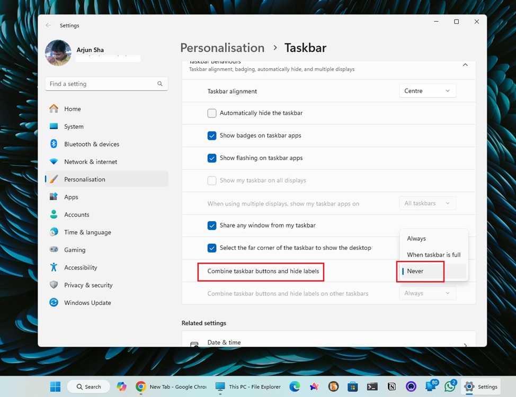Screen dimensions: 516x397
Task: Toggle Show my taskbar on all displays
Action: click(x=212, y=181)
